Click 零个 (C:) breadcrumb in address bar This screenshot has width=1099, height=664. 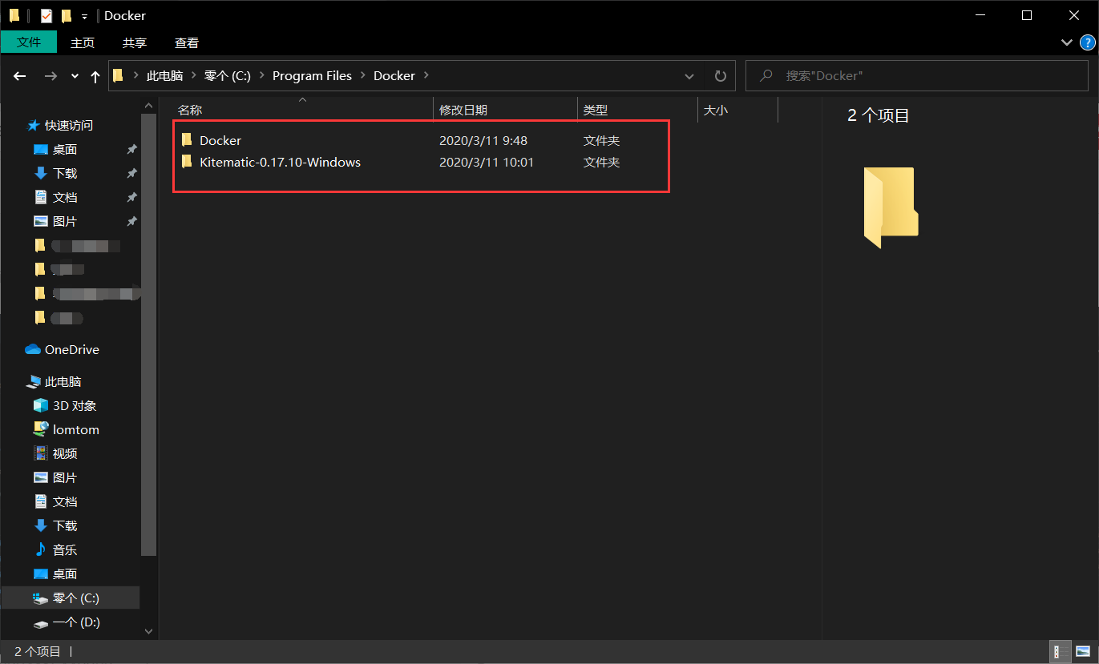point(228,75)
